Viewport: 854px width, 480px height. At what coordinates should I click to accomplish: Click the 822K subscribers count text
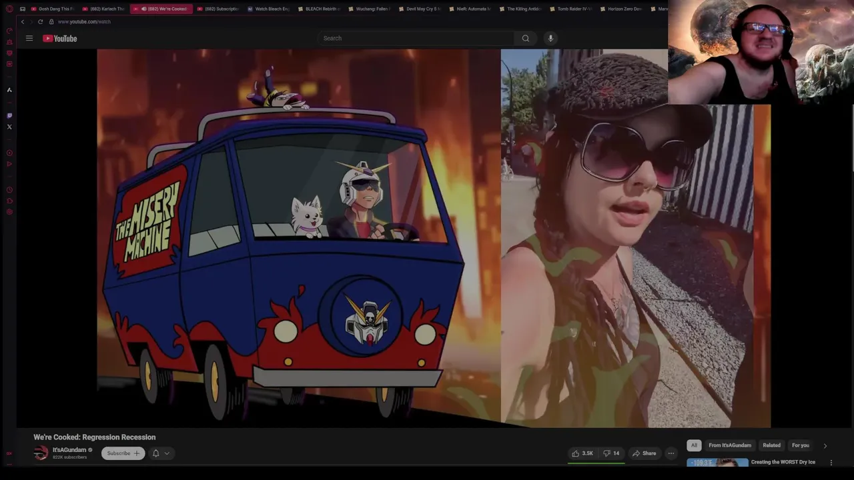[x=69, y=457]
